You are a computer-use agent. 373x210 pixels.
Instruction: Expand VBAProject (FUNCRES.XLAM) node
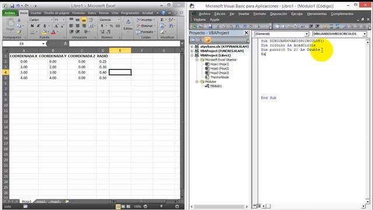192,51
